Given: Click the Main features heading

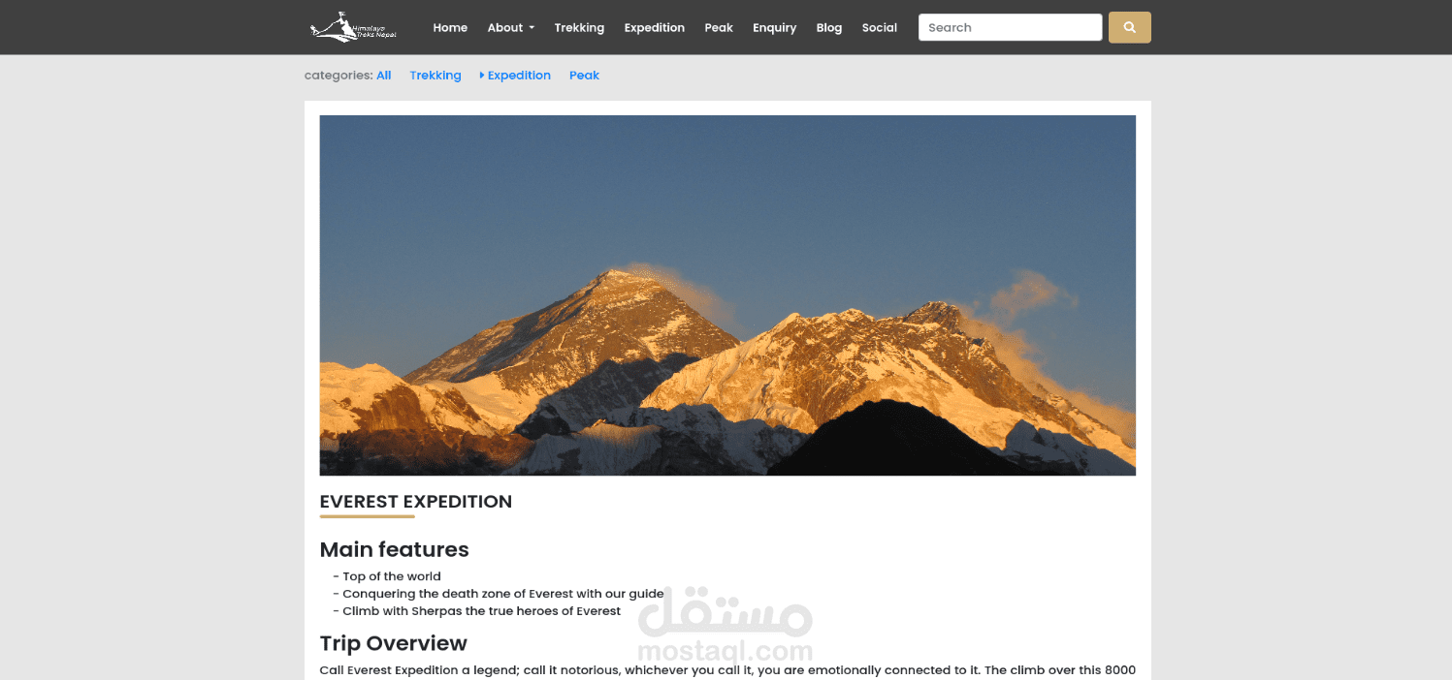Looking at the screenshot, I should (x=395, y=549).
